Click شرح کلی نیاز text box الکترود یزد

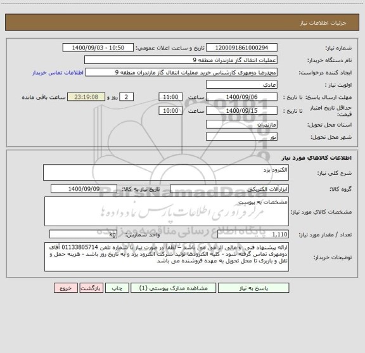tap(166, 172)
